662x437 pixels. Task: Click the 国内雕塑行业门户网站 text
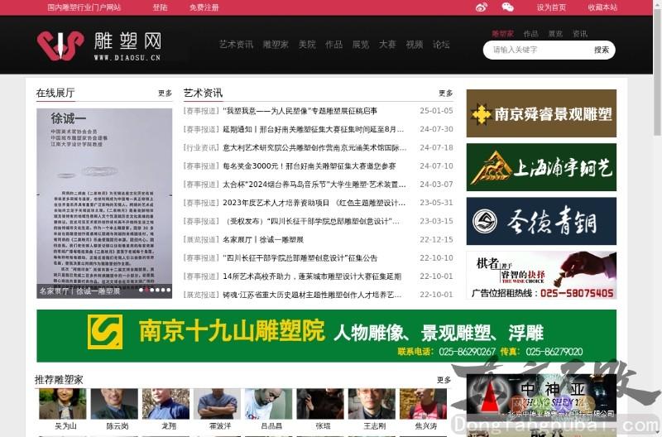click(x=84, y=7)
